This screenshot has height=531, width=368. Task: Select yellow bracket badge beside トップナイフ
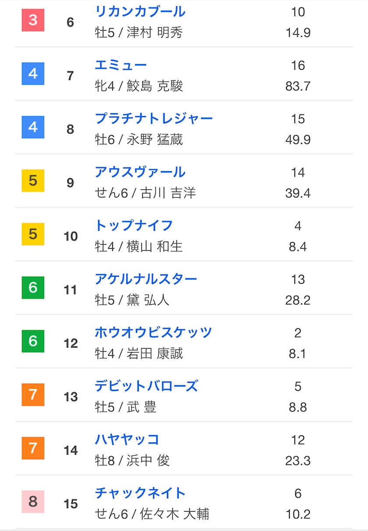coord(33,234)
